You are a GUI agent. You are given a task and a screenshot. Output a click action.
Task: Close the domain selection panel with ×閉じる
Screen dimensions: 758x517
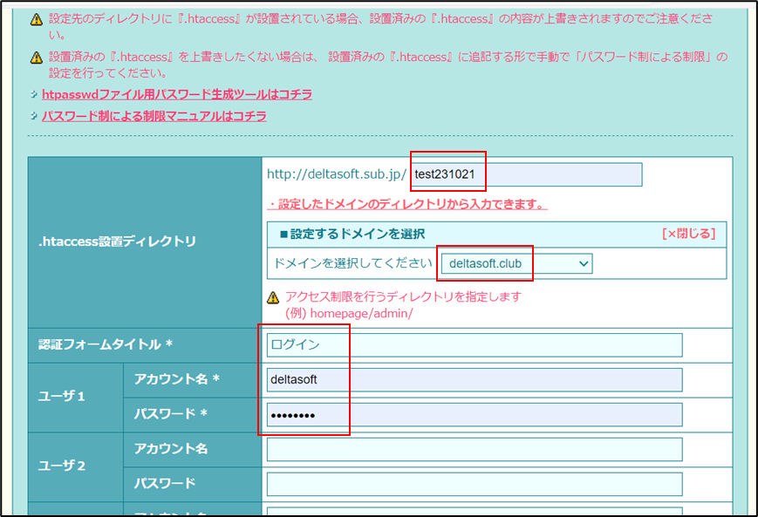[688, 234]
